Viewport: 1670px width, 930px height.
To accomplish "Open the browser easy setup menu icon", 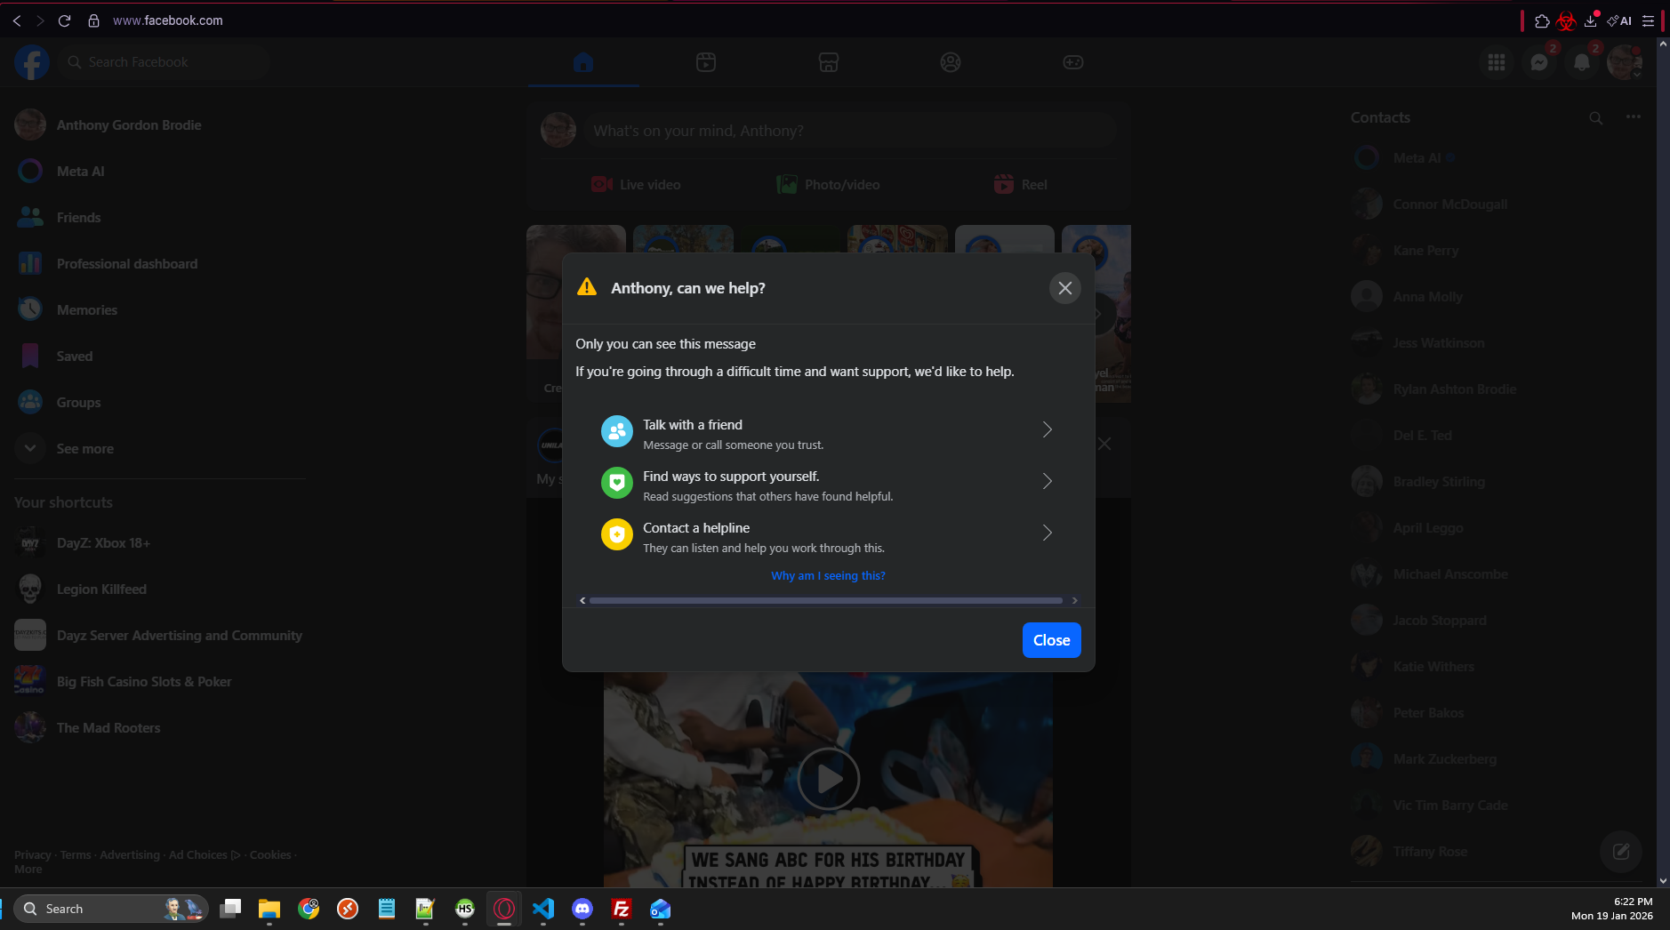I will pyautogui.click(x=1648, y=20).
